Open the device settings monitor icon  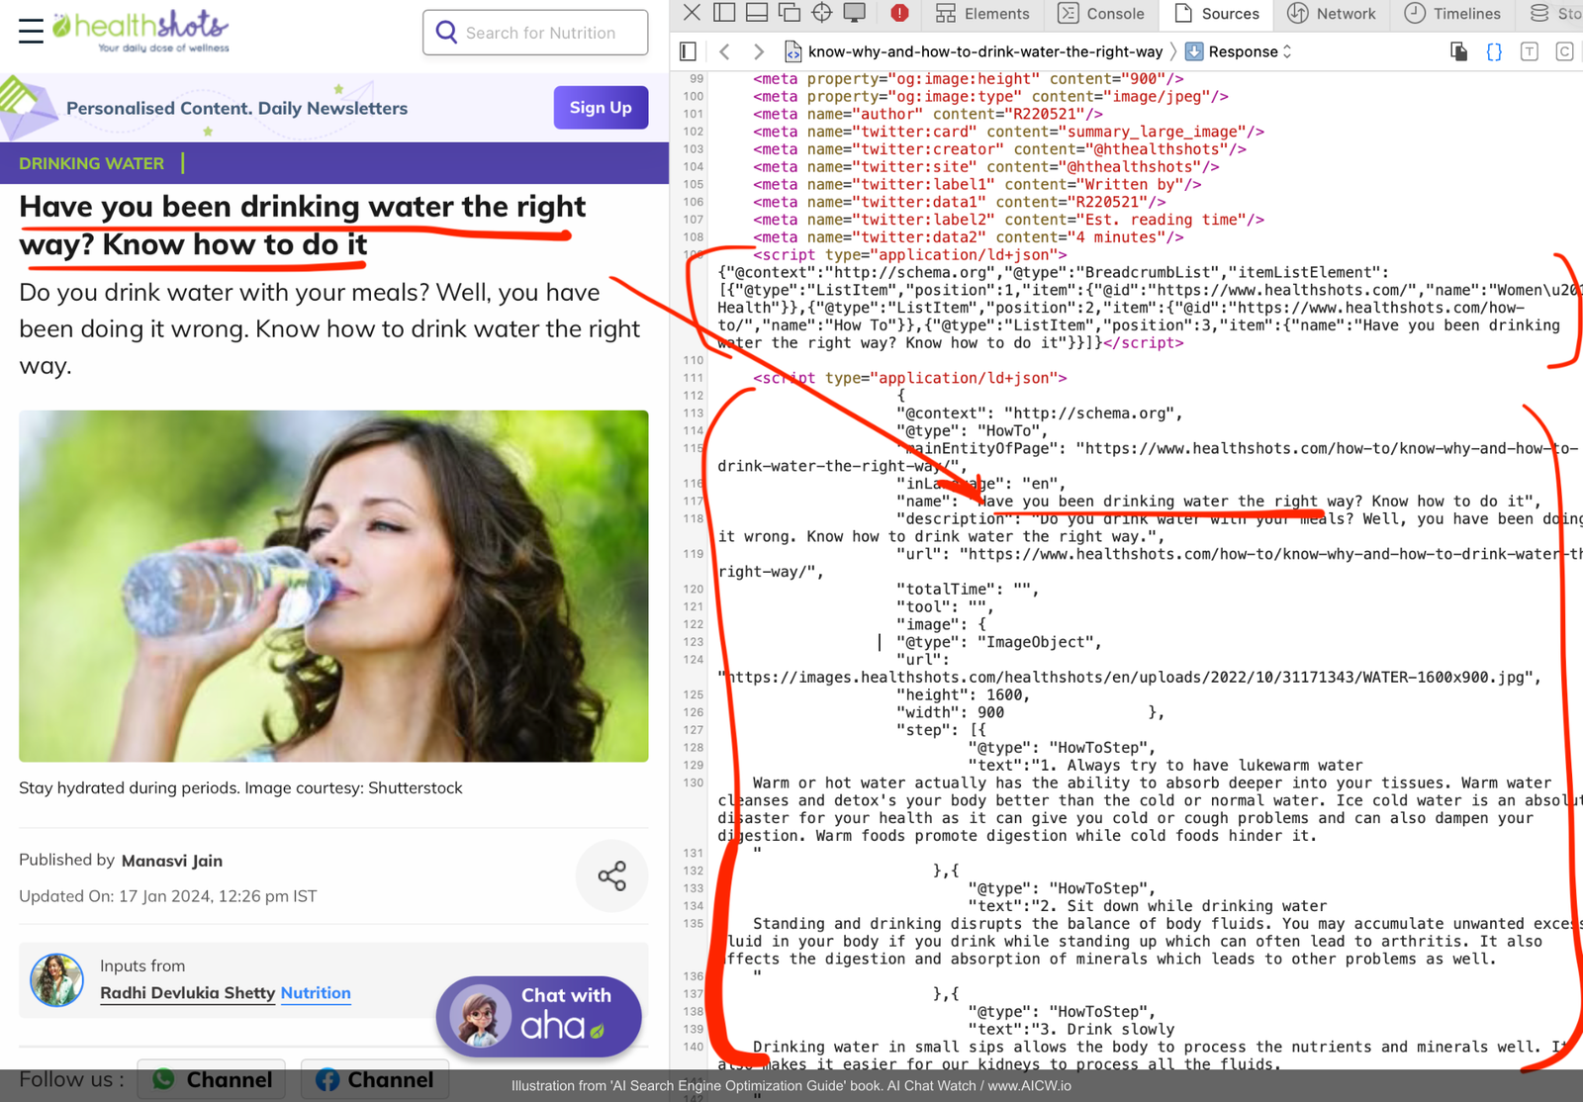[x=855, y=13]
